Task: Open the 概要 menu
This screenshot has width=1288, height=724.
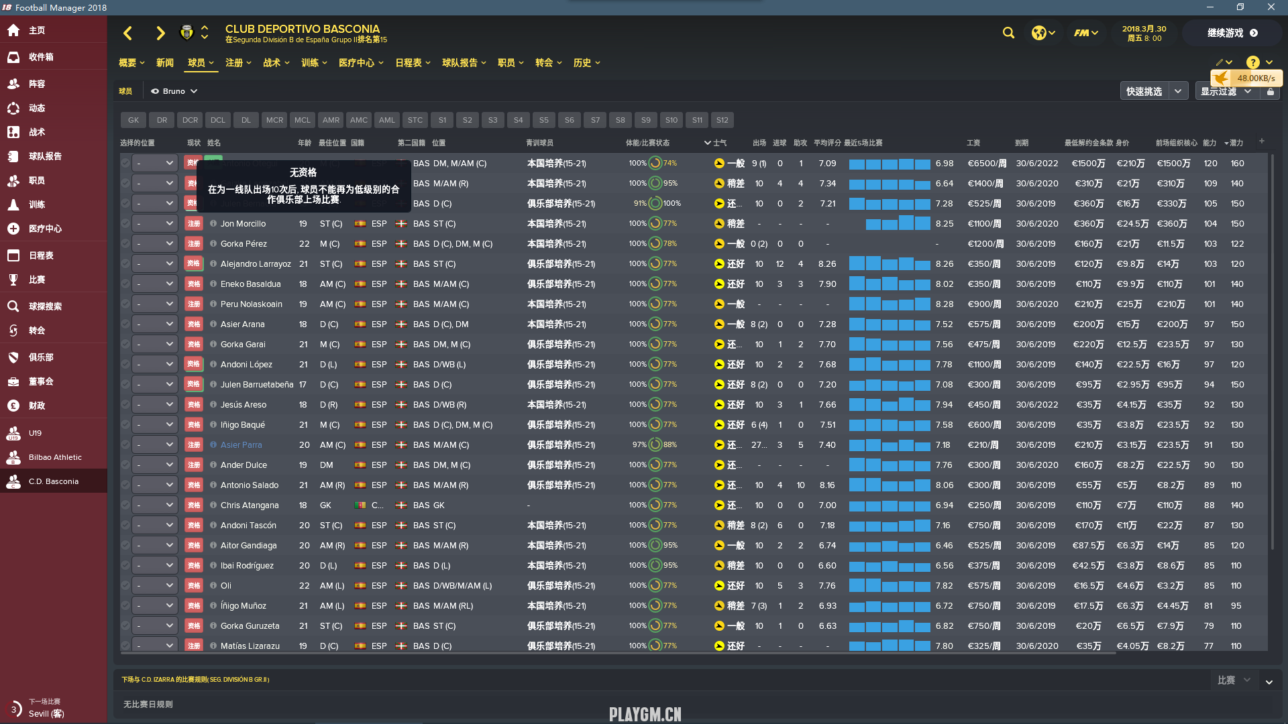Action: click(x=131, y=62)
